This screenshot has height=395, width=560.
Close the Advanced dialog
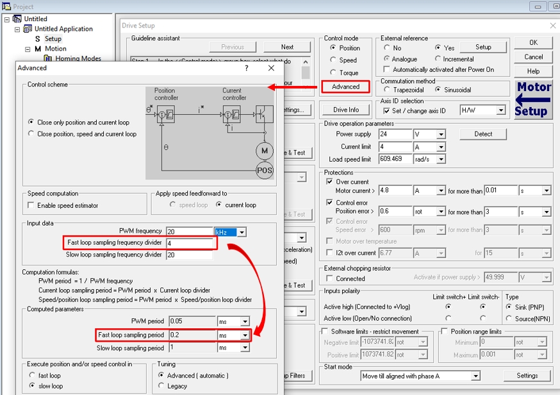pos(272,68)
